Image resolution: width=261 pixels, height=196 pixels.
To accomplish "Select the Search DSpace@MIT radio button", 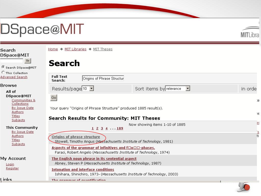I will click(x=3, y=67).
